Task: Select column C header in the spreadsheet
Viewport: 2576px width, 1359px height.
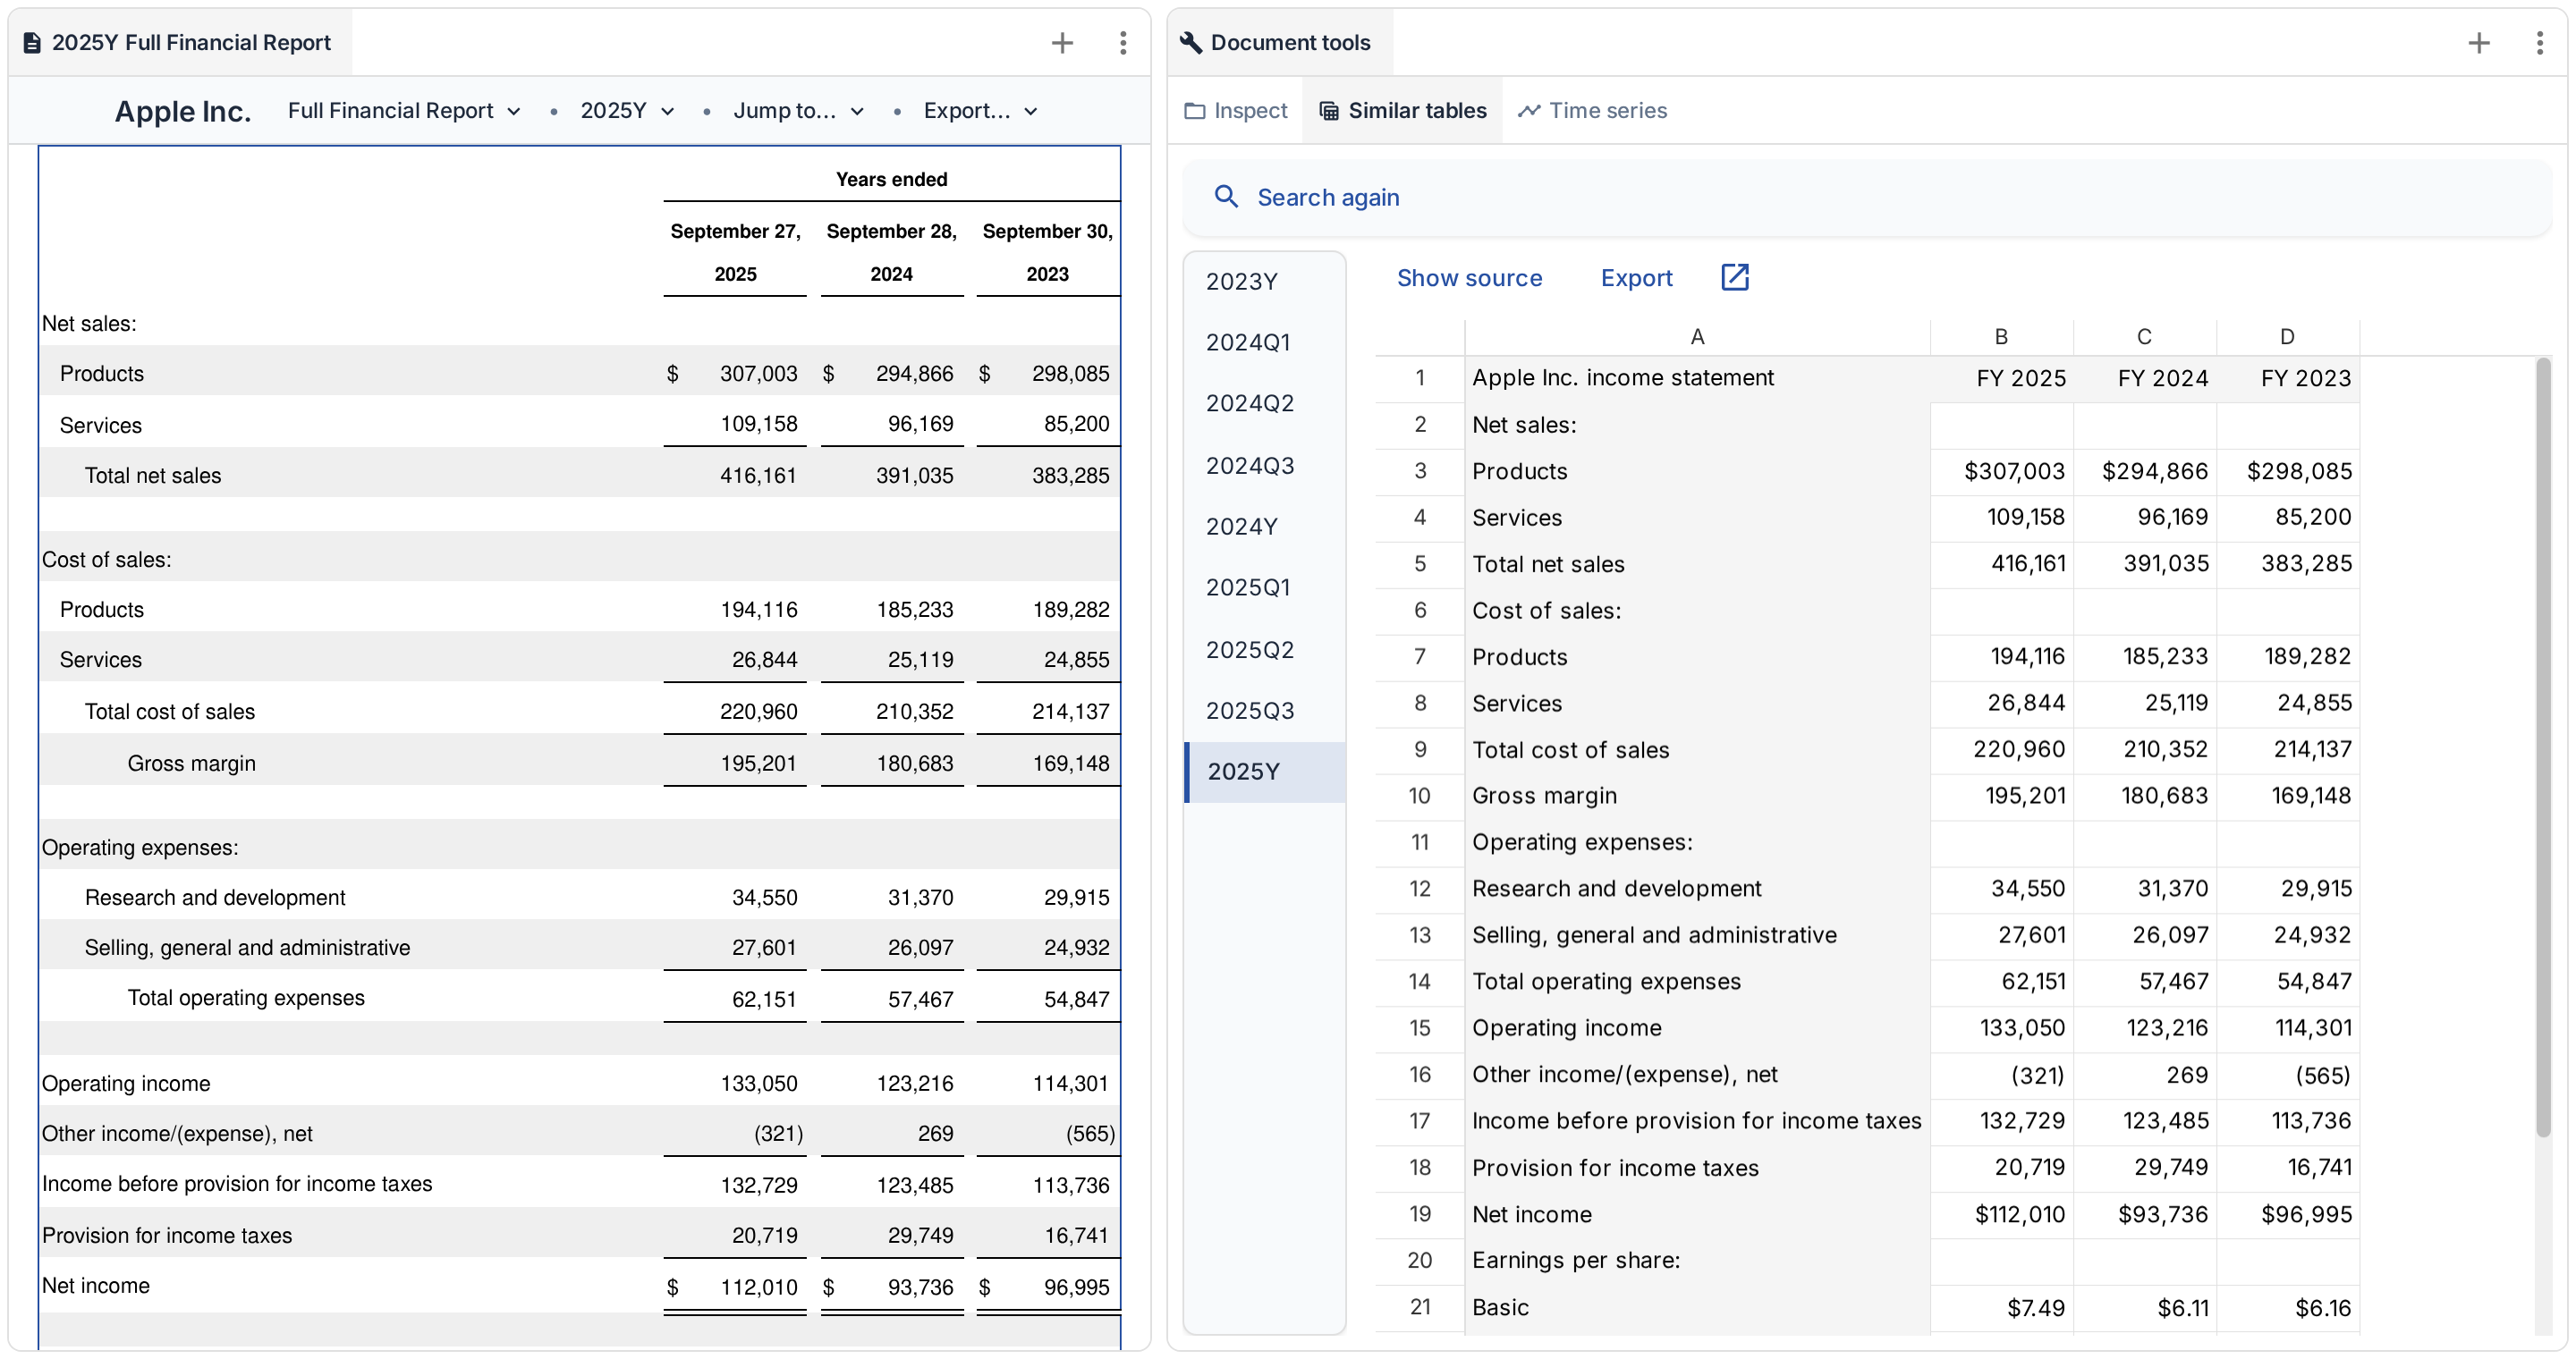Action: (x=2144, y=337)
